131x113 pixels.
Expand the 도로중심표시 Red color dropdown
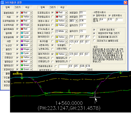66,12
